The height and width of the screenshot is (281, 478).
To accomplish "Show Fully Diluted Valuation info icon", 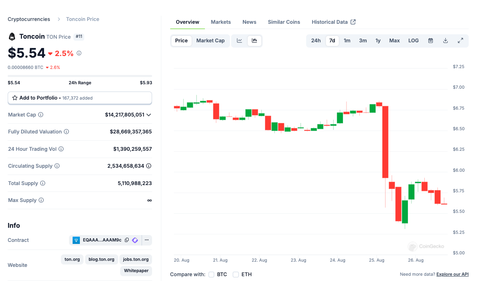I will pyautogui.click(x=67, y=132).
